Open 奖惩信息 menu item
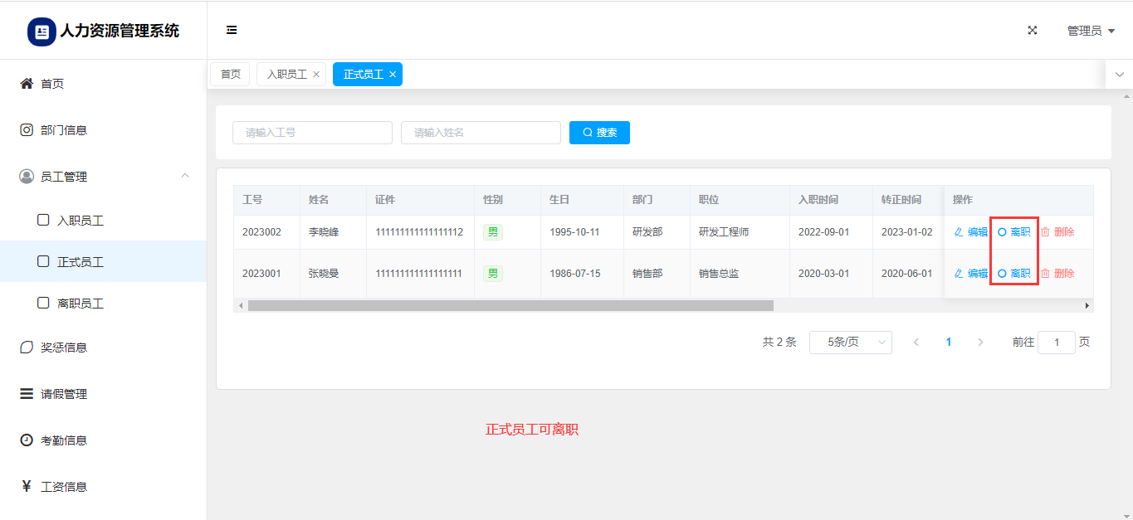This screenshot has height=520, width=1133. (x=64, y=347)
